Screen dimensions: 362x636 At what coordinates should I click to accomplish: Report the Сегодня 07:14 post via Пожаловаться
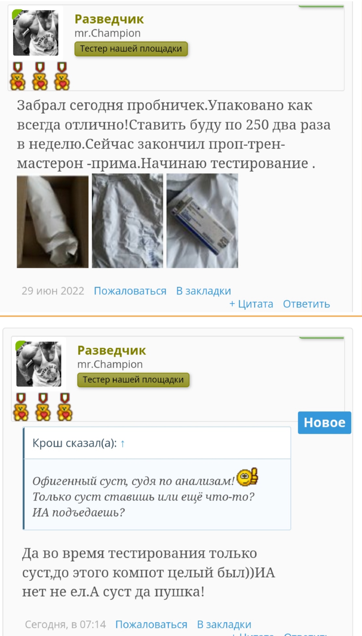coord(151,624)
